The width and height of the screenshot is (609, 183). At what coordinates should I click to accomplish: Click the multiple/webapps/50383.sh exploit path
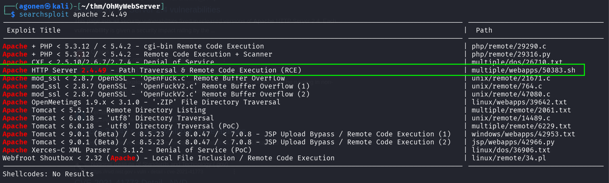pos(523,70)
